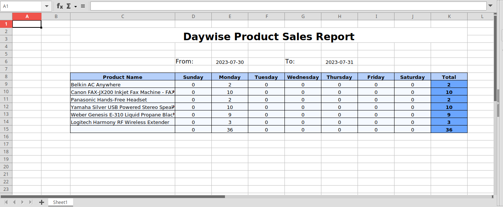Screen dimensions: 503x207
Task: Select column C header
Action: tap(122, 16)
